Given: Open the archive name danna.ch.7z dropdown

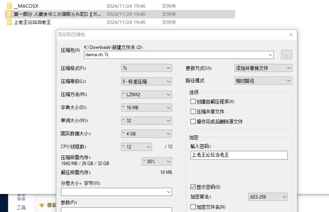Looking at the screenshot, I should [x=270, y=55].
